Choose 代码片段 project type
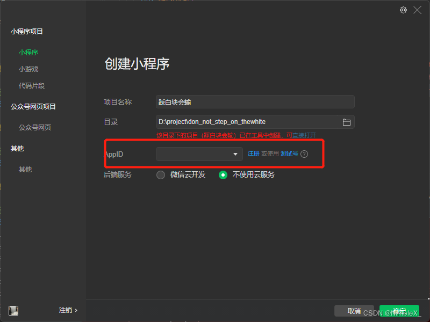The width and height of the screenshot is (430, 322). [32, 86]
